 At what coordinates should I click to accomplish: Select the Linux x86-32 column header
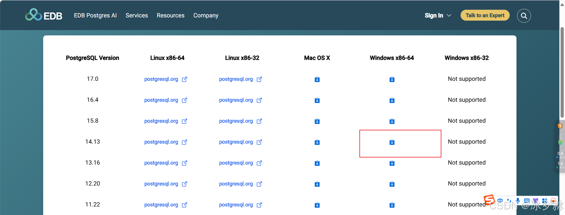(x=242, y=58)
